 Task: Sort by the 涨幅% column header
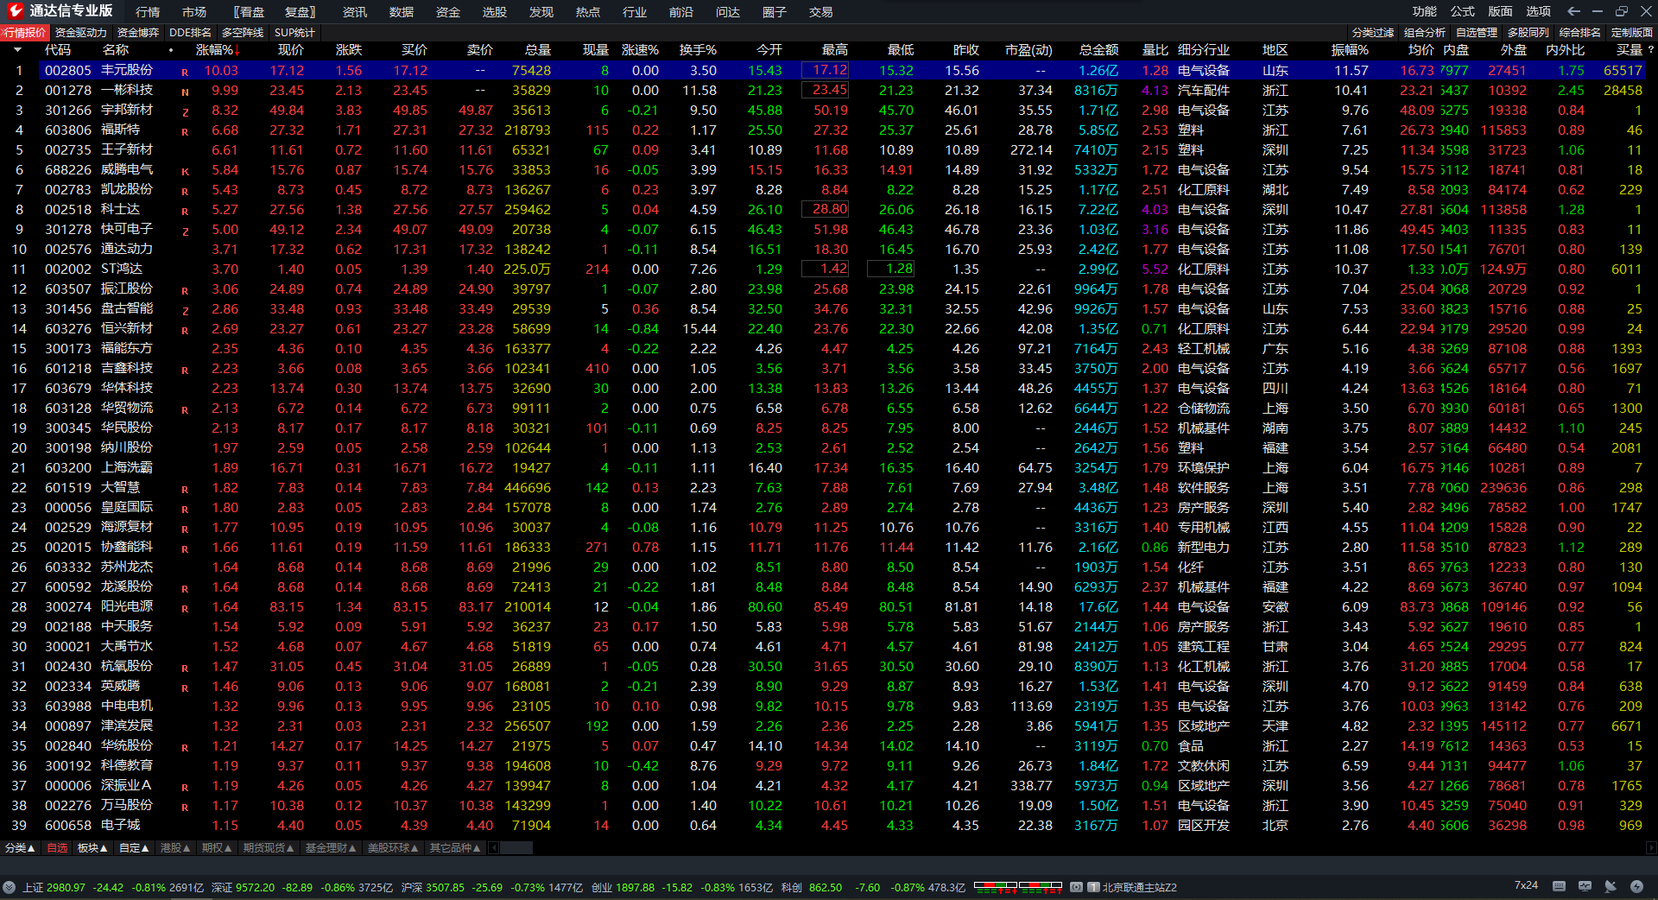[217, 50]
